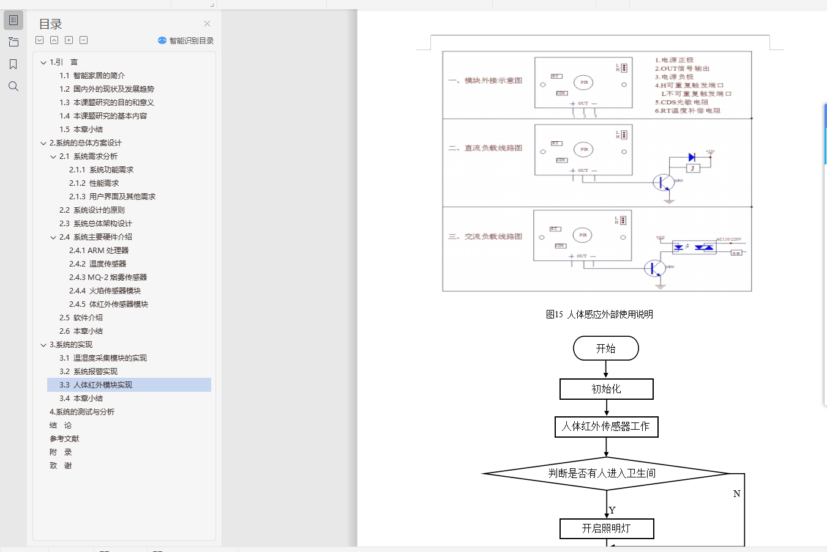Click the 2.4 系统主要硬件介绍 heading text

pos(95,237)
